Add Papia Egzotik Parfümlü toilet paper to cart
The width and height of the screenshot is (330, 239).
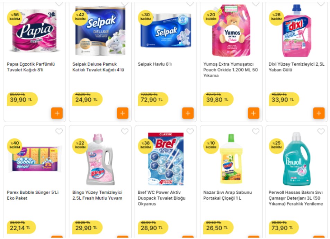coord(56,113)
